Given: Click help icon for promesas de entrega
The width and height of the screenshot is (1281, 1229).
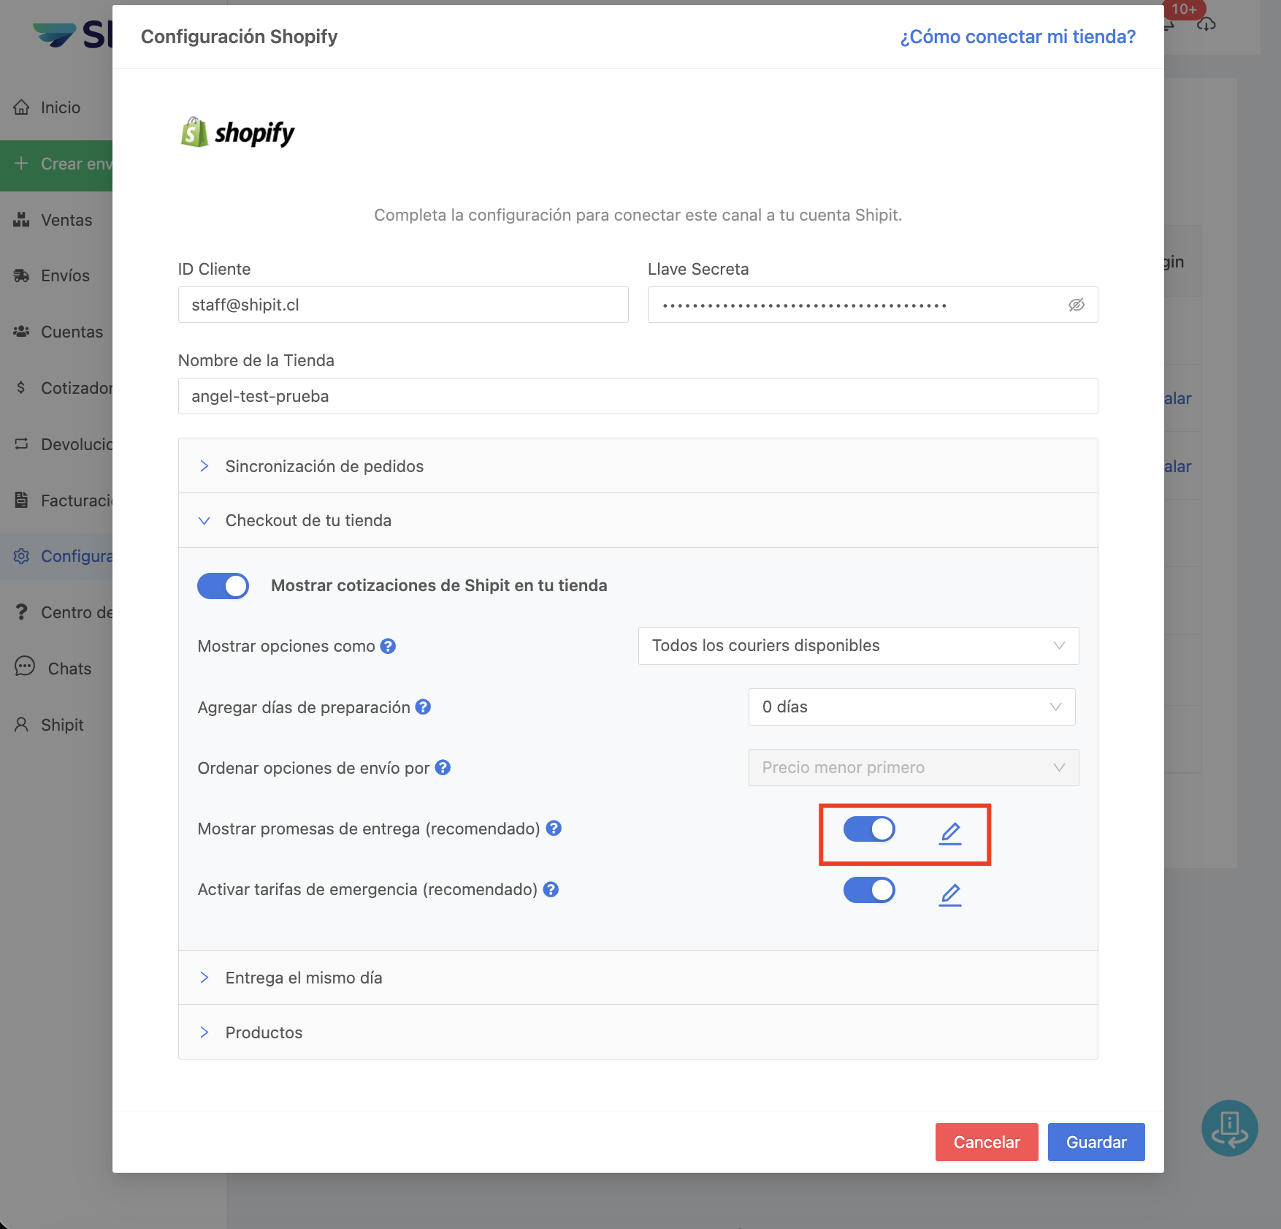Looking at the screenshot, I should point(554,828).
